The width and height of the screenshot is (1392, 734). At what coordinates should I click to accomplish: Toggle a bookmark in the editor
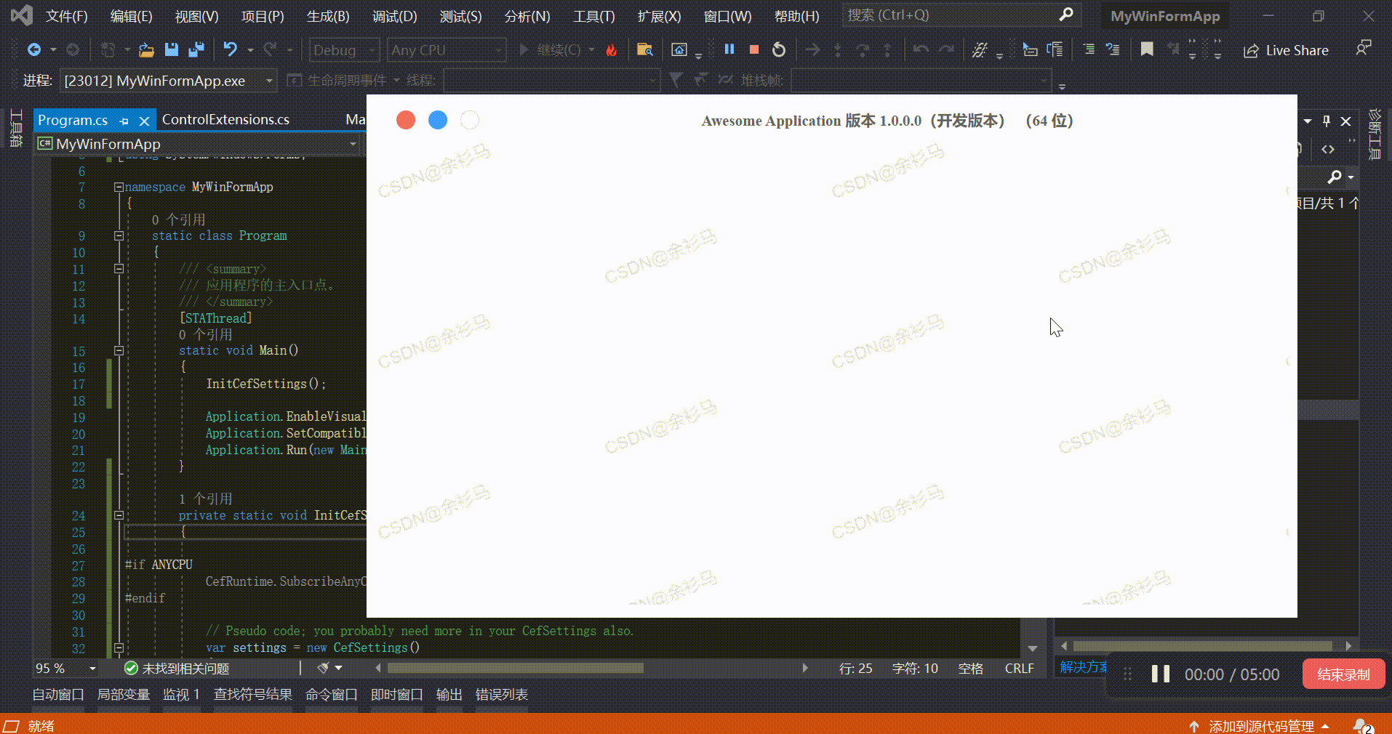[1148, 49]
